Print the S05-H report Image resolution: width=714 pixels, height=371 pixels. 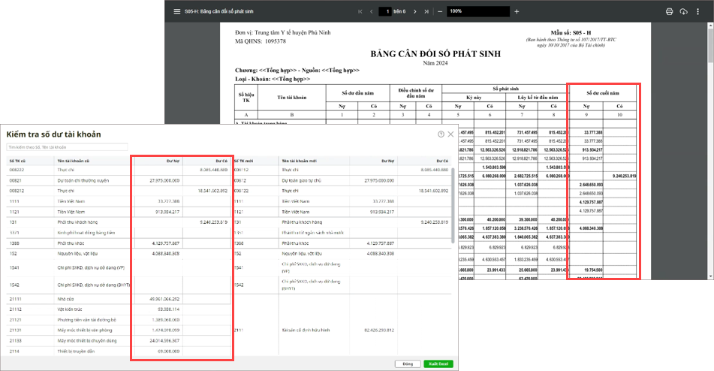click(x=669, y=11)
